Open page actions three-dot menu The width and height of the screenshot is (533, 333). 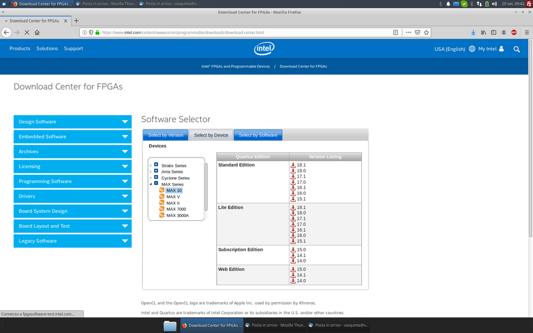coord(409,32)
